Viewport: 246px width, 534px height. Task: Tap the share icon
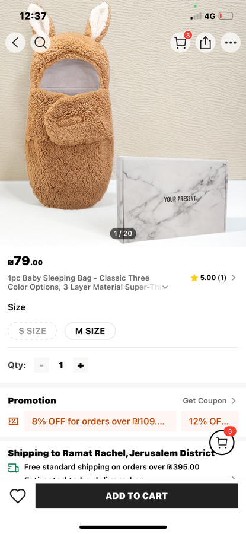[x=206, y=43]
